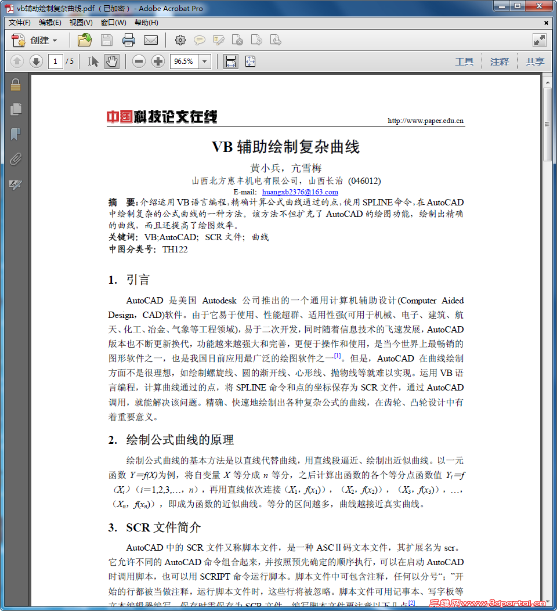Viewport: 557px width, 611px height.
Task: Choose the text selection cursor tool
Action: (93, 61)
